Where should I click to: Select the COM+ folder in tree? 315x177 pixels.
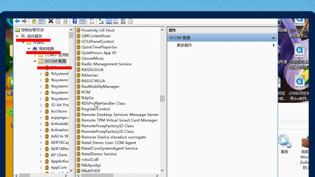coord(57,55)
